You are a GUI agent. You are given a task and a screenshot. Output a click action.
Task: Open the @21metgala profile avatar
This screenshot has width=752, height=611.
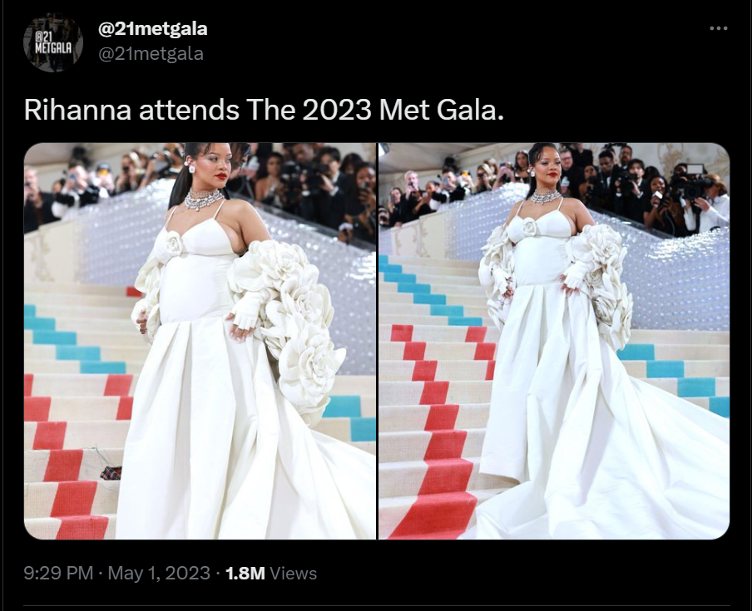click(53, 43)
